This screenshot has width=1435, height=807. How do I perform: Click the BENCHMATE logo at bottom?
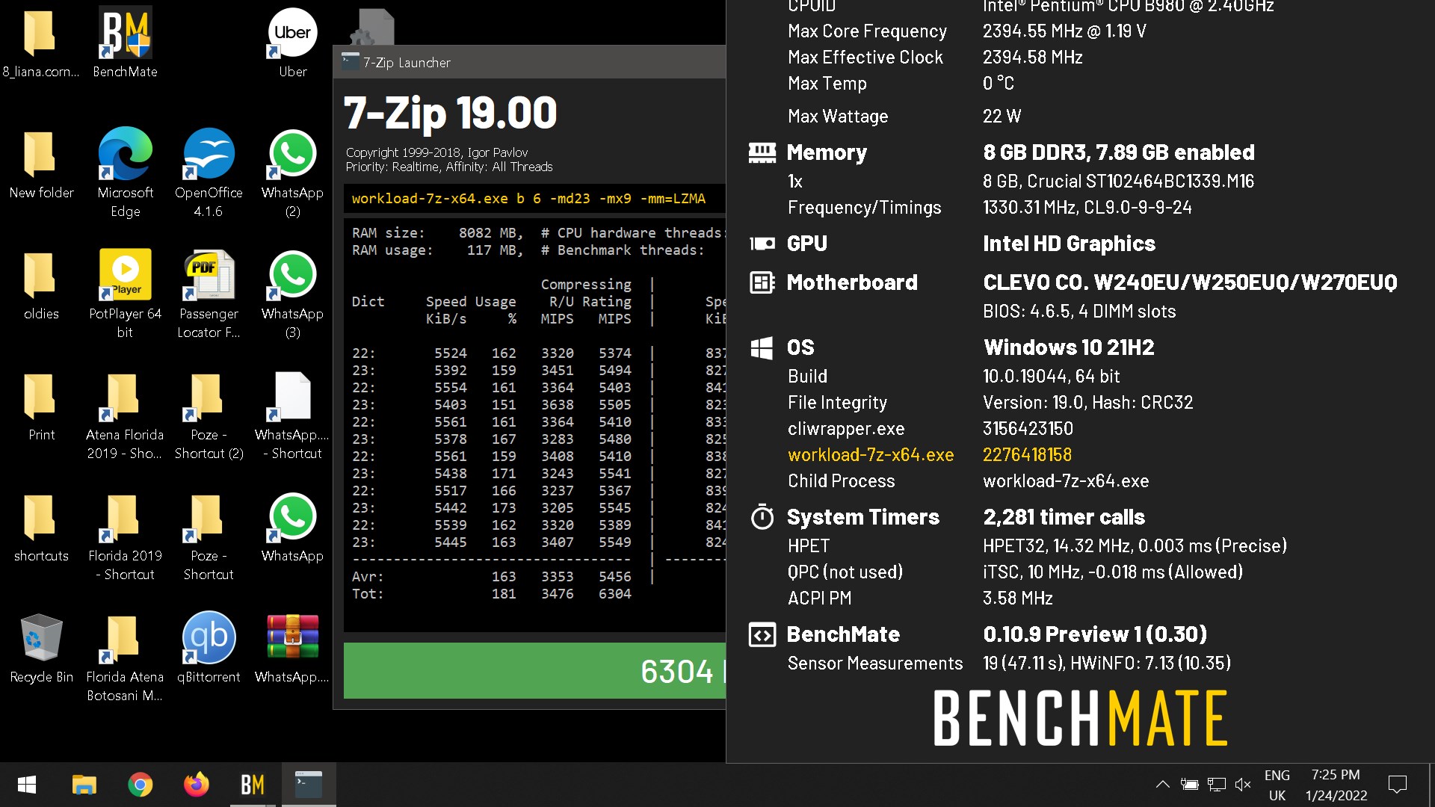(x=1080, y=718)
